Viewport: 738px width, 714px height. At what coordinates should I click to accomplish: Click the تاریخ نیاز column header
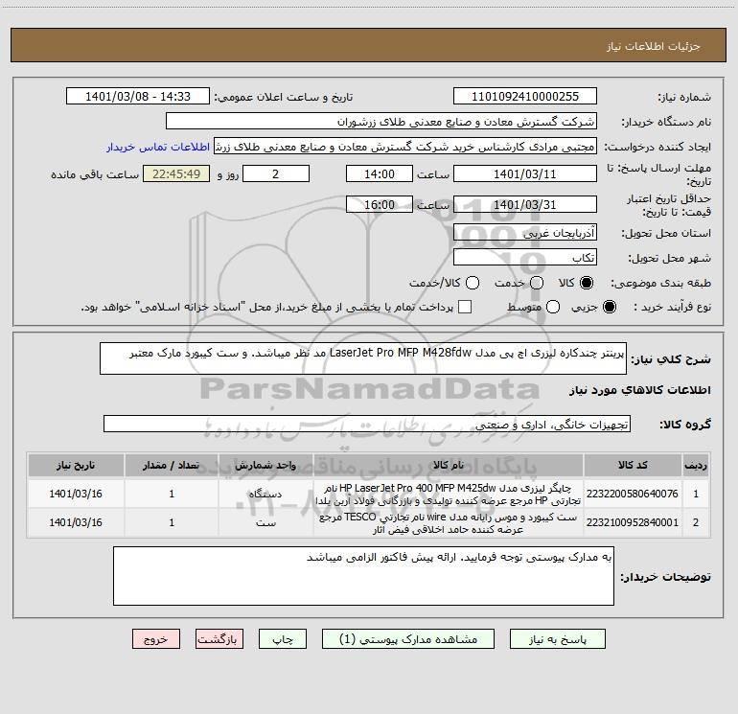[x=76, y=466]
